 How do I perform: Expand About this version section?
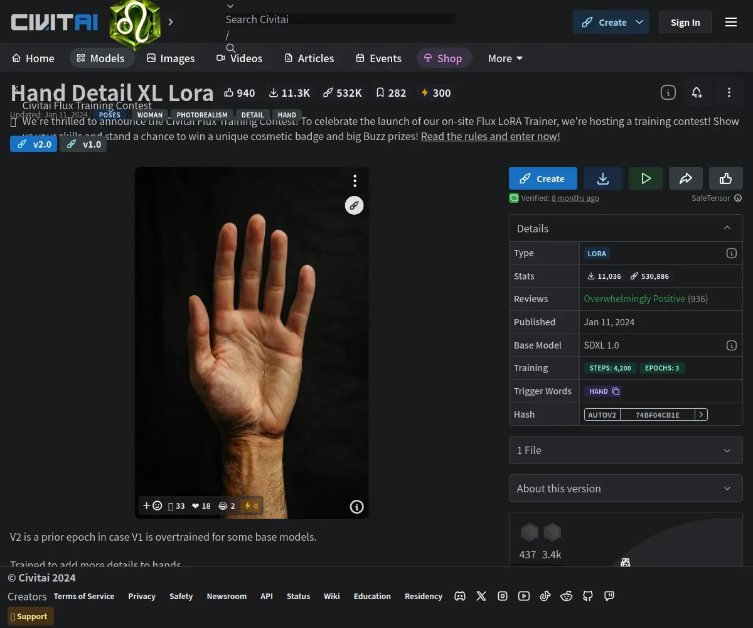pyautogui.click(x=626, y=489)
